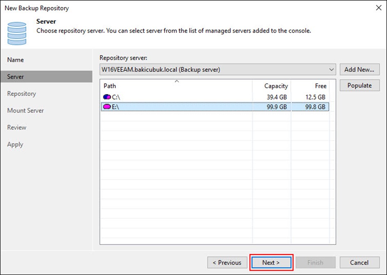Click the sort arrow above Path column
This screenshot has width=387, height=275.
coord(176,81)
